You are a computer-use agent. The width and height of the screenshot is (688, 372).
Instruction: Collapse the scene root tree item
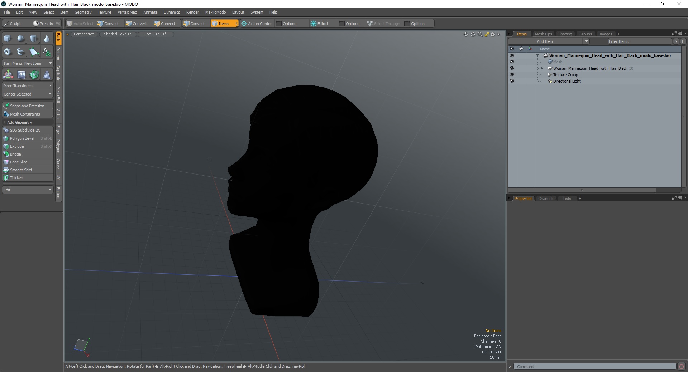537,55
